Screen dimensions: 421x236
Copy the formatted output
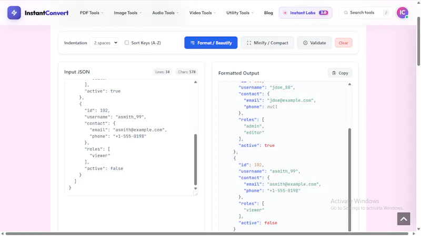[340, 73]
